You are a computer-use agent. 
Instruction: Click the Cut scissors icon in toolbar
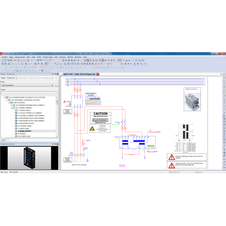point(18,61)
